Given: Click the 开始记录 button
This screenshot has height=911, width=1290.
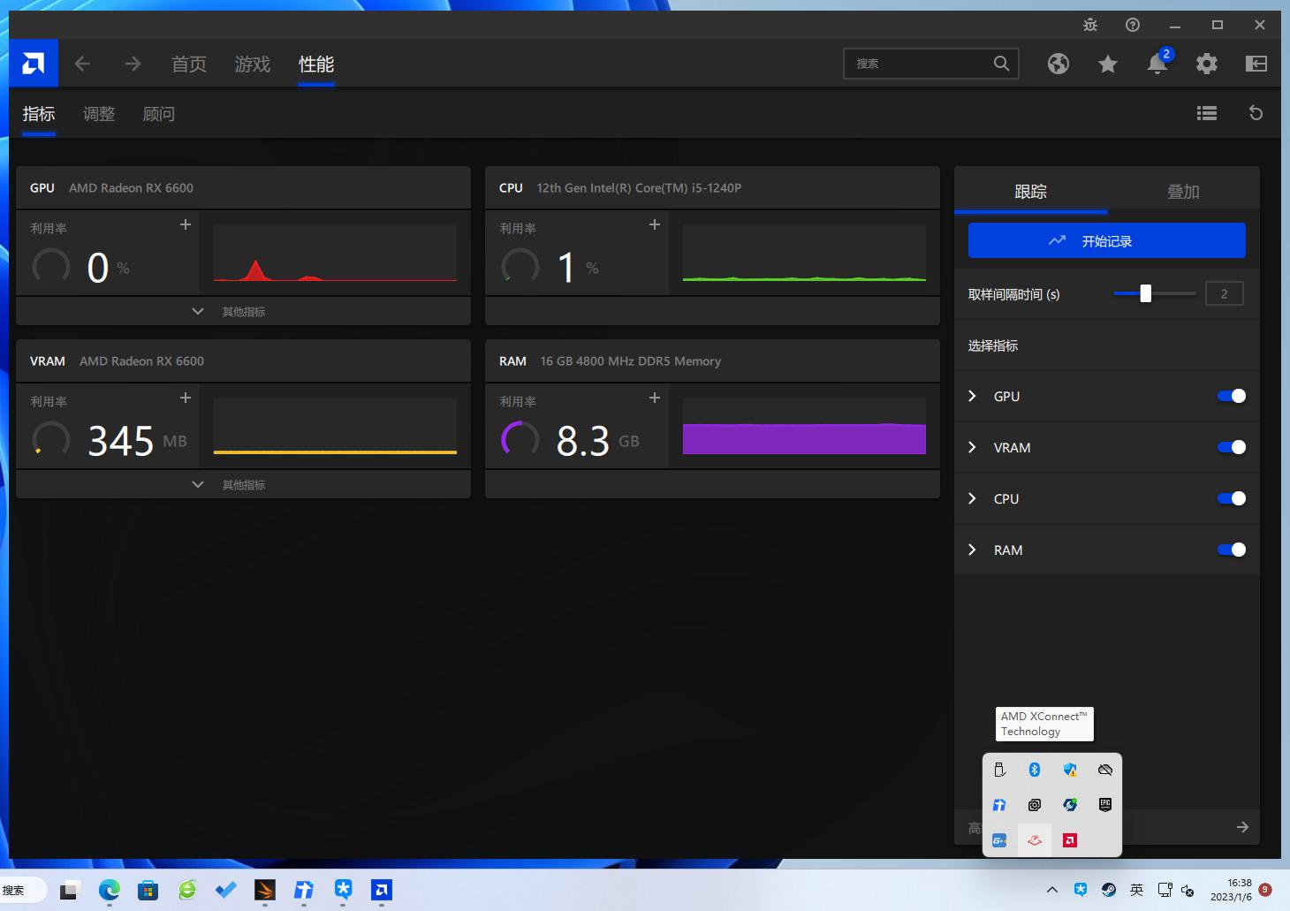Looking at the screenshot, I should 1106,240.
